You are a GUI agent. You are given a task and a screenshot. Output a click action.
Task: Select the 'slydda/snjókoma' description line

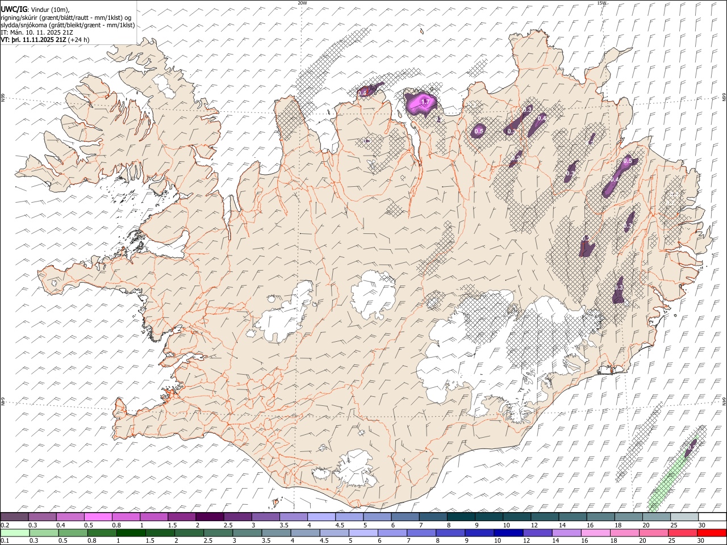click(68, 25)
